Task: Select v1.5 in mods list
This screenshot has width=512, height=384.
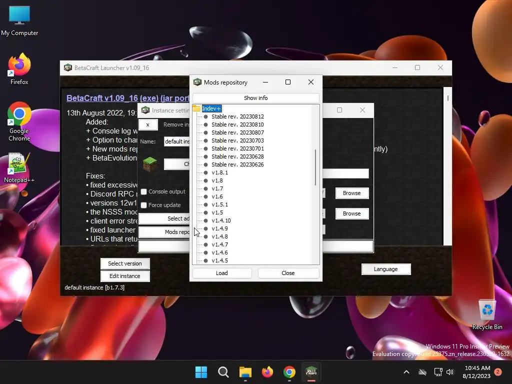Action: coord(217,212)
